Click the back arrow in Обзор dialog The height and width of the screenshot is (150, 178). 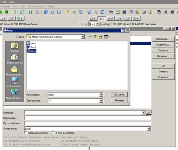(90, 37)
